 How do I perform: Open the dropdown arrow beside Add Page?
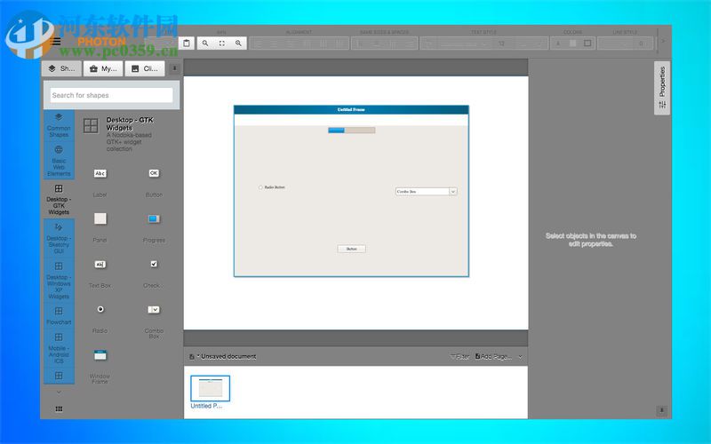520,357
